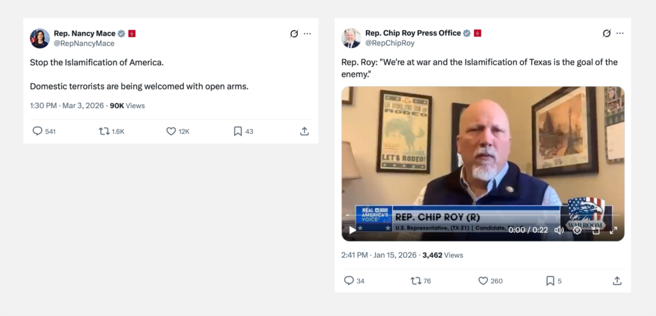This screenshot has width=656, height=316.
Task: Enter video fullscreen mode
Action: [613, 230]
